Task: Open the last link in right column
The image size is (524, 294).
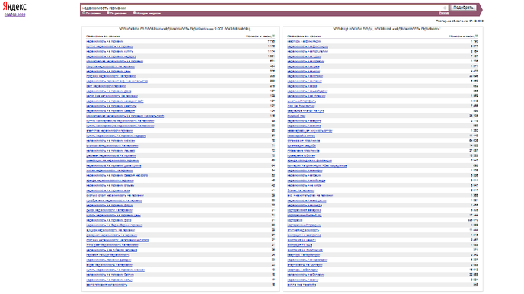Action: [x=302, y=285]
